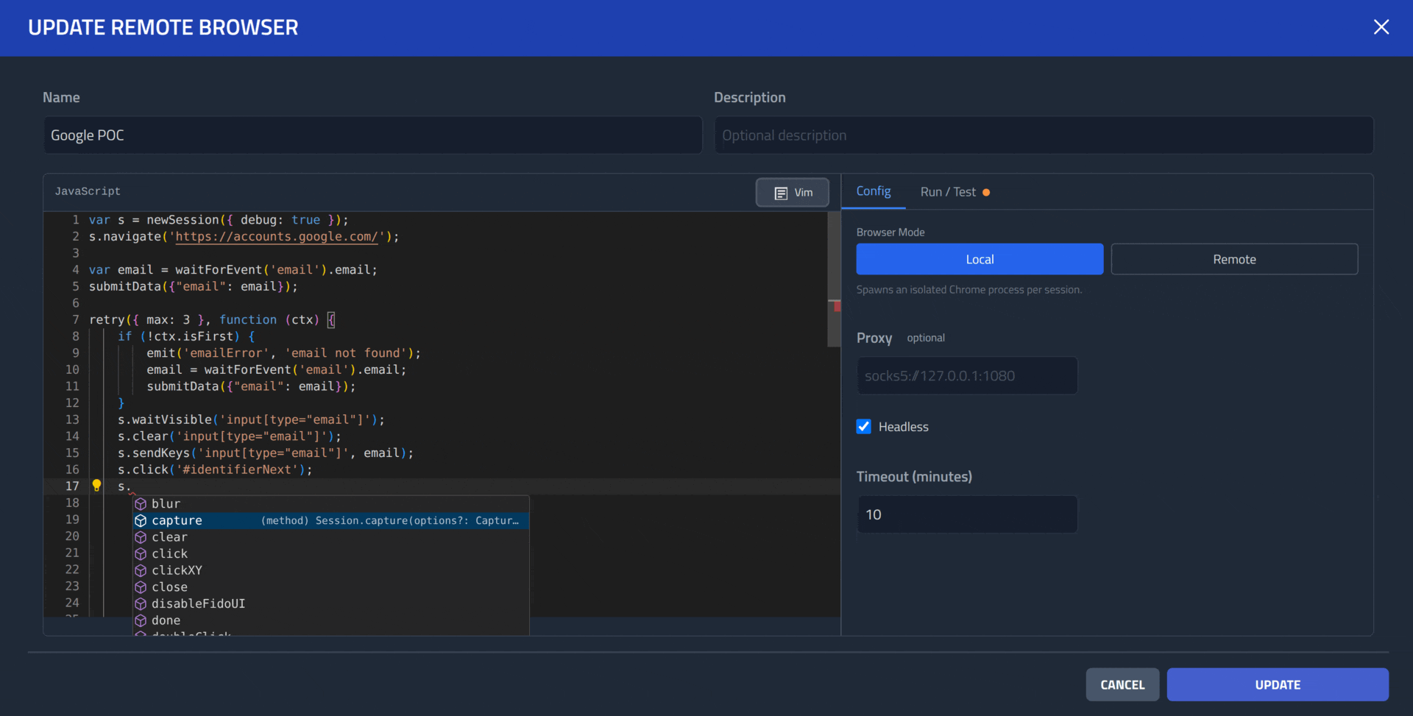Click the capture method signature hint
Viewport: 1413px width, 716px height.
(390, 520)
